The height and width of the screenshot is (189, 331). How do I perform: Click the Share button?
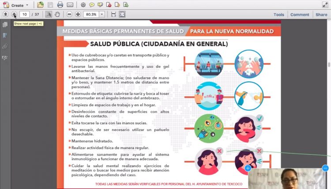(x=321, y=15)
